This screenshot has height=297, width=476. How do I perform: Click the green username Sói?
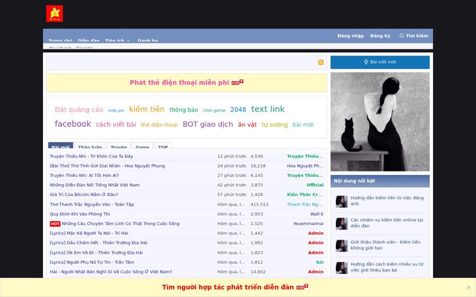pos(320,262)
